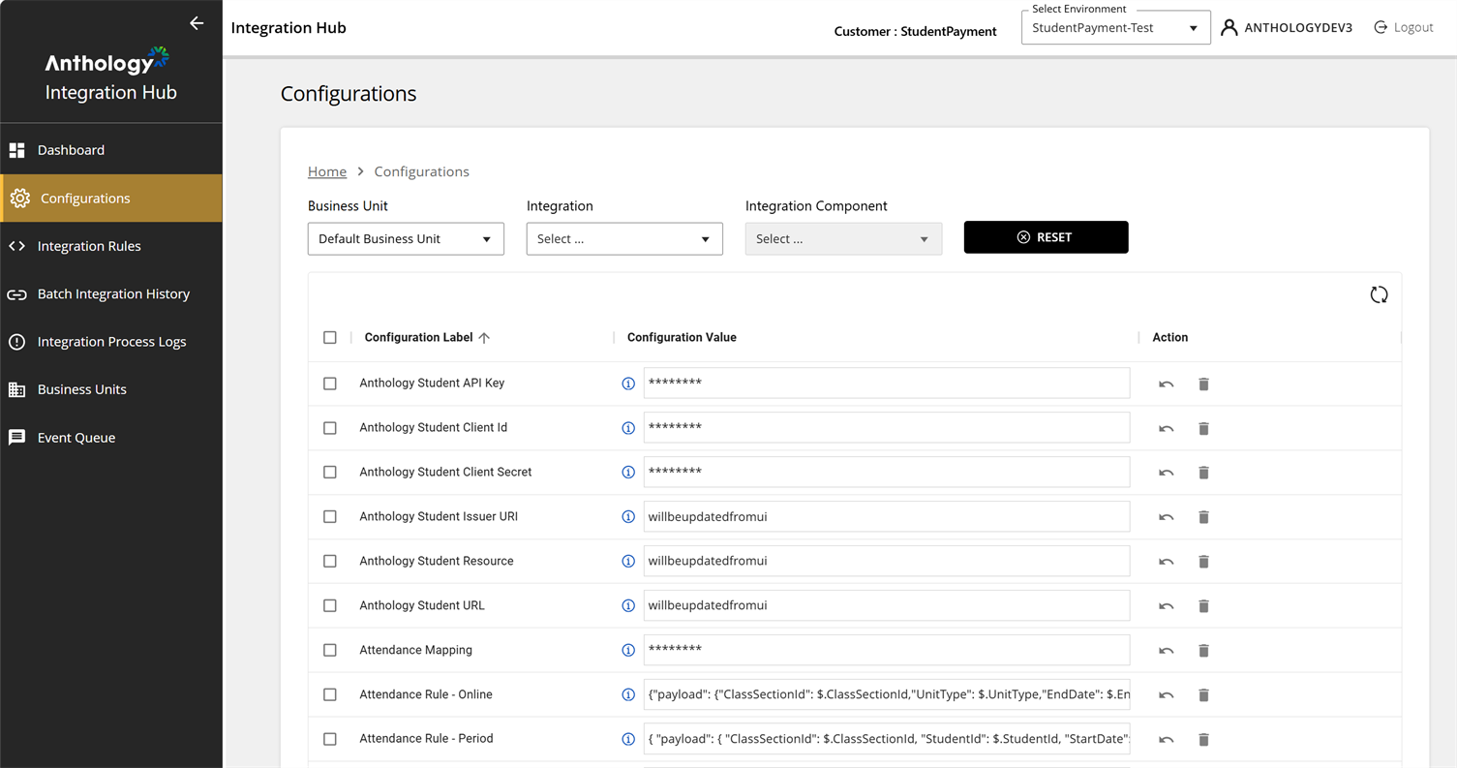The height and width of the screenshot is (768, 1457).
Task: Revert the Anthology Student API Key value
Action: 1166,384
